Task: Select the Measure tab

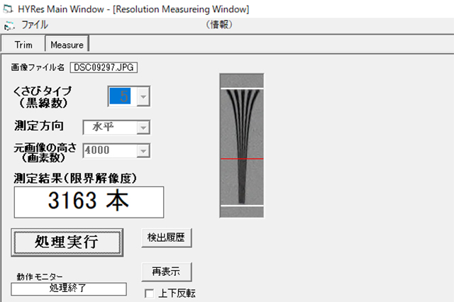Action: tap(67, 45)
